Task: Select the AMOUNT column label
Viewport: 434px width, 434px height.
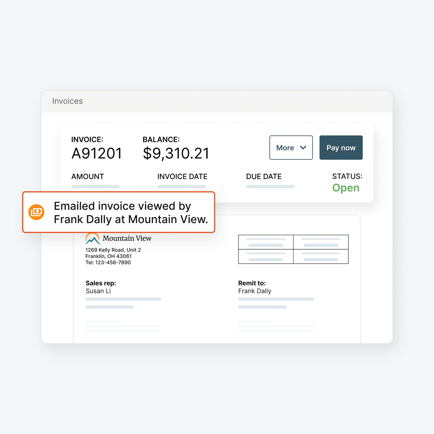Action: pyautogui.click(x=88, y=176)
